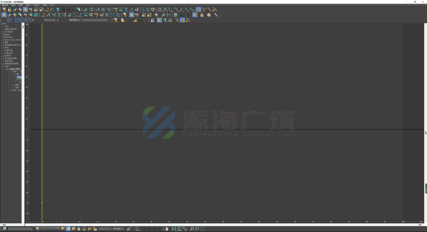Expand the 对象 (Sphere) node under Sphere001
427x232 pixels.
coord(11,90)
